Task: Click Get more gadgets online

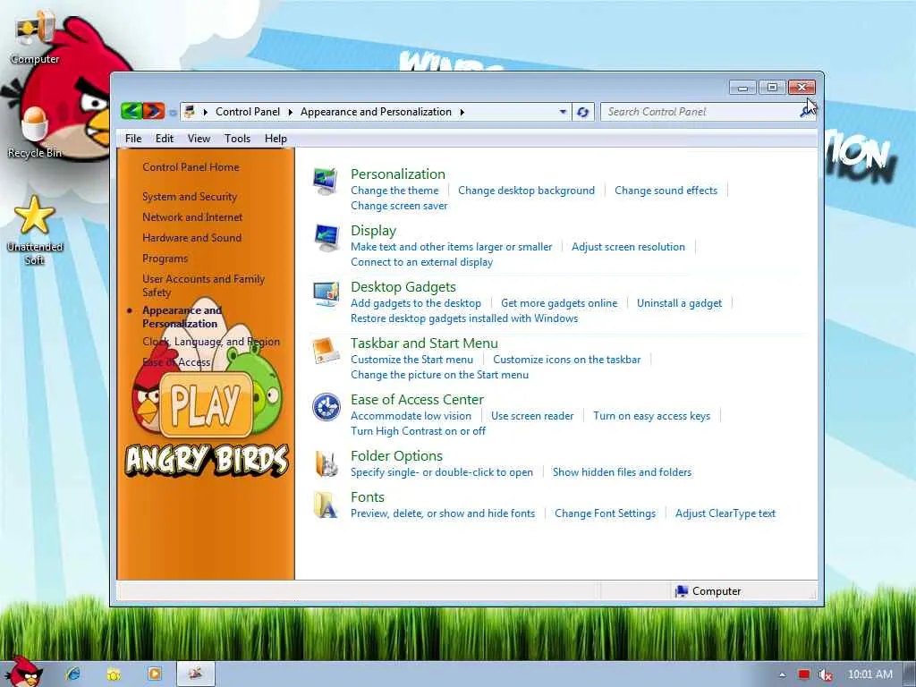Action: point(559,303)
